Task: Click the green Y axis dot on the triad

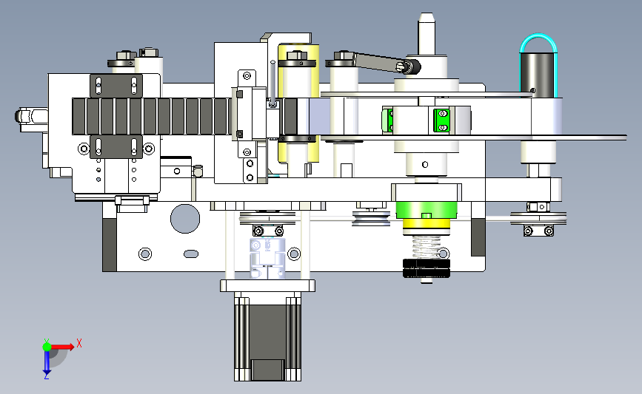Action: pos(47,347)
